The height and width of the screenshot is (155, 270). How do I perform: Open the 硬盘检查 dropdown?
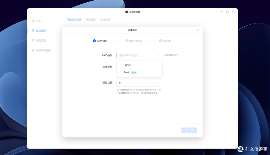pos(139,83)
